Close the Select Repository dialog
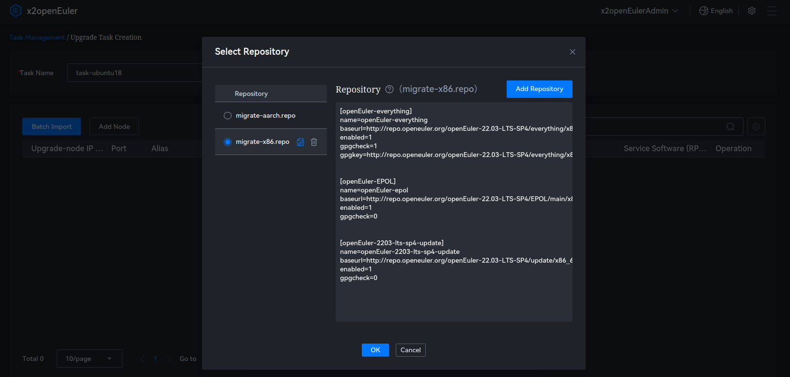790x377 pixels. pyautogui.click(x=572, y=52)
